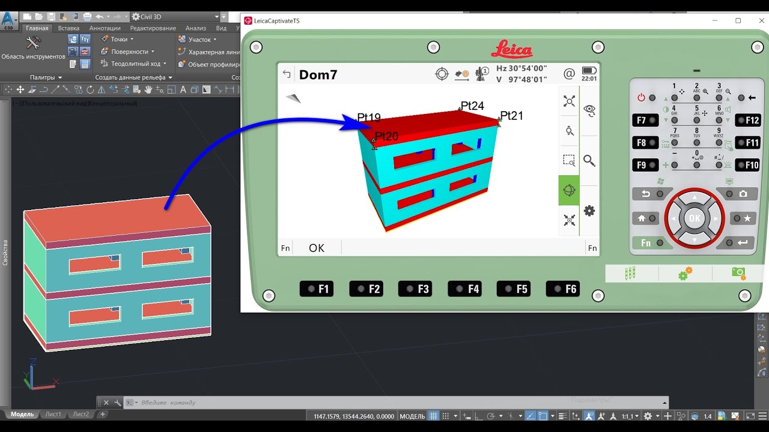Viewport: 769px width, 432px height.
Task: Open drawing file from Quick Access toolbar
Action: [40, 17]
